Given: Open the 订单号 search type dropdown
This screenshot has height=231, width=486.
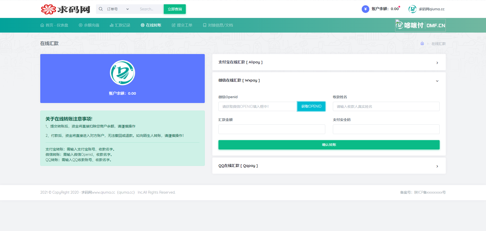Looking at the screenshot, I should click(118, 9).
